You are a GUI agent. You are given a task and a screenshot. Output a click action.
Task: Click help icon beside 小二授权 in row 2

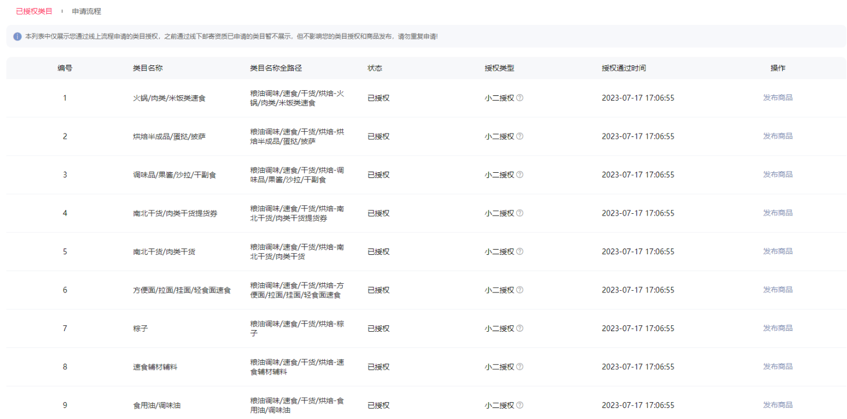520,136
